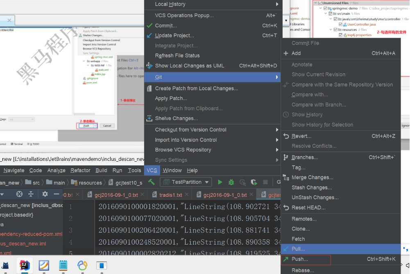Click editor line number 3

(x=70, y=230)
